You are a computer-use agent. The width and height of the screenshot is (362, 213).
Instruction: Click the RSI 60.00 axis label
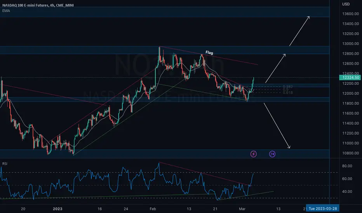point(347,179)
